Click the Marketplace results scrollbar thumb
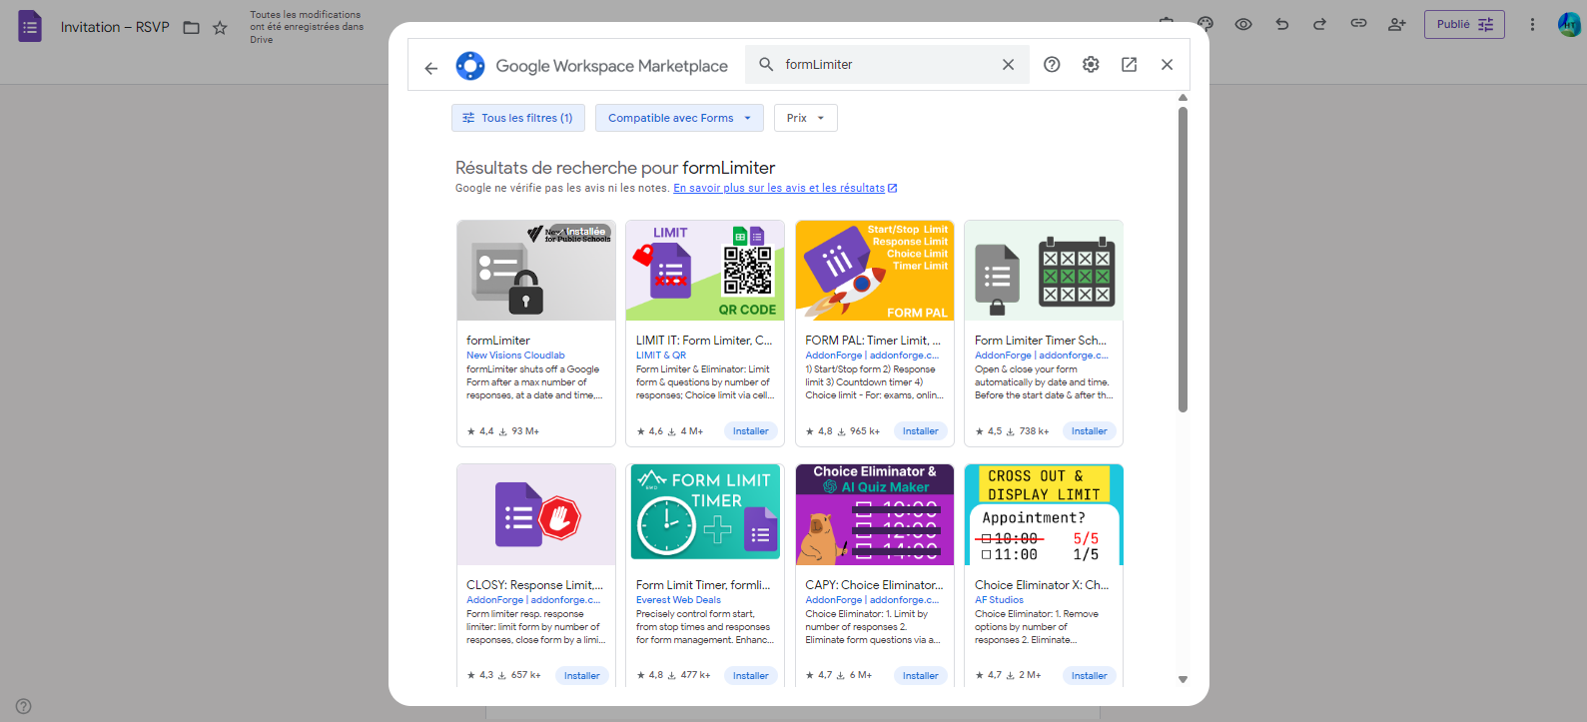Screen dimensions: 1587x722 pyautogui.click(x=1183, y=259)
